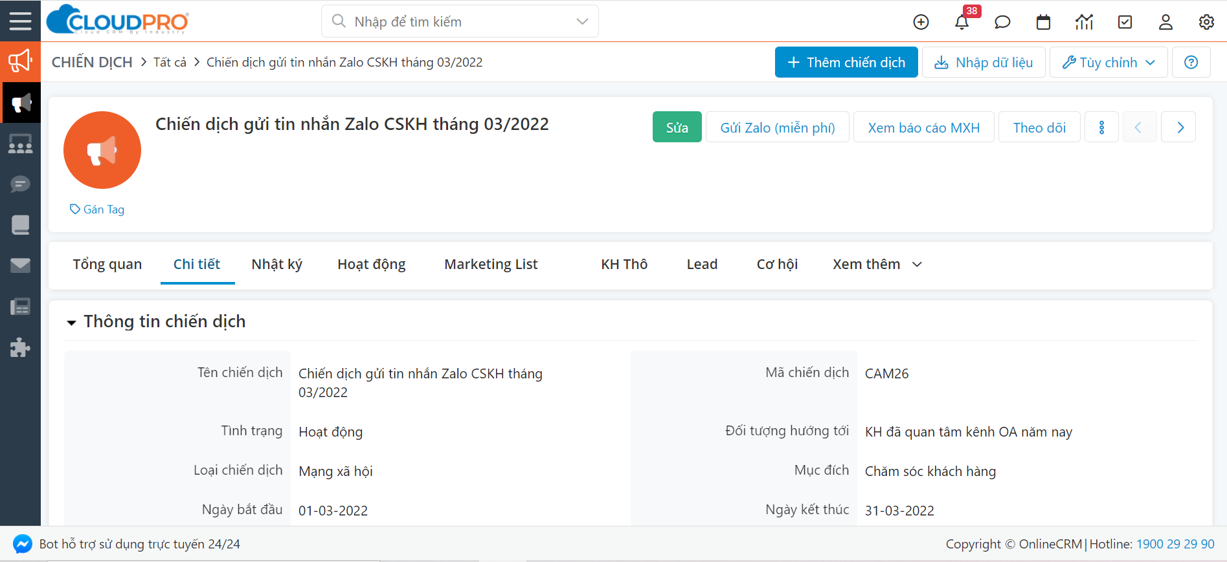This screenshot has width=1227, height=562.
Task: Click the campaign megaphone avatar
Action: coord(102,150)
